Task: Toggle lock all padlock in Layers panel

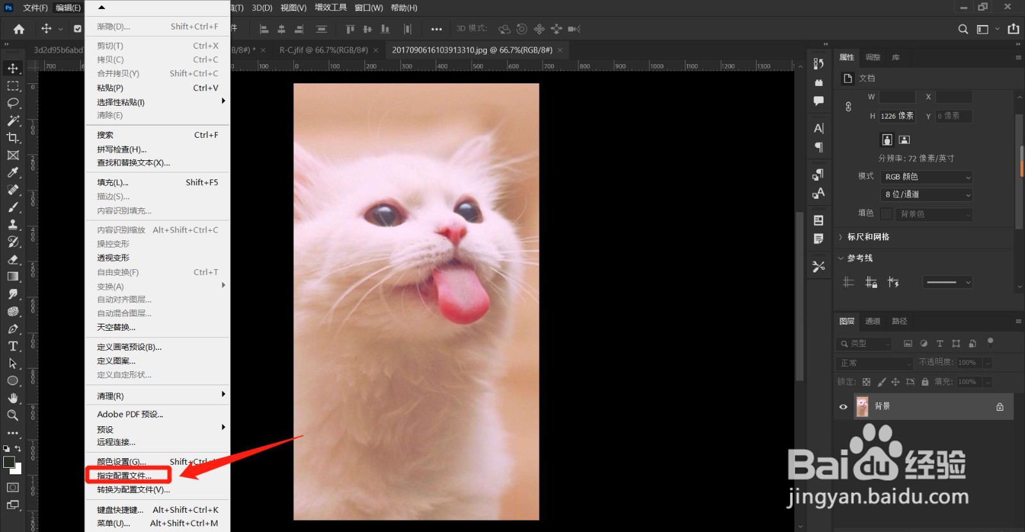Action: [x=925, y=382]
